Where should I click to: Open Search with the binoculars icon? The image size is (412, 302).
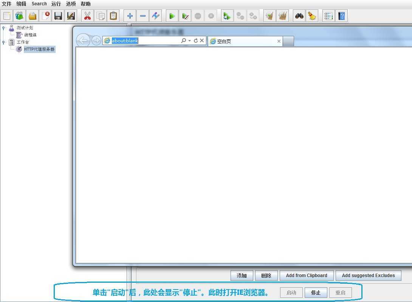tap(299, 16)
